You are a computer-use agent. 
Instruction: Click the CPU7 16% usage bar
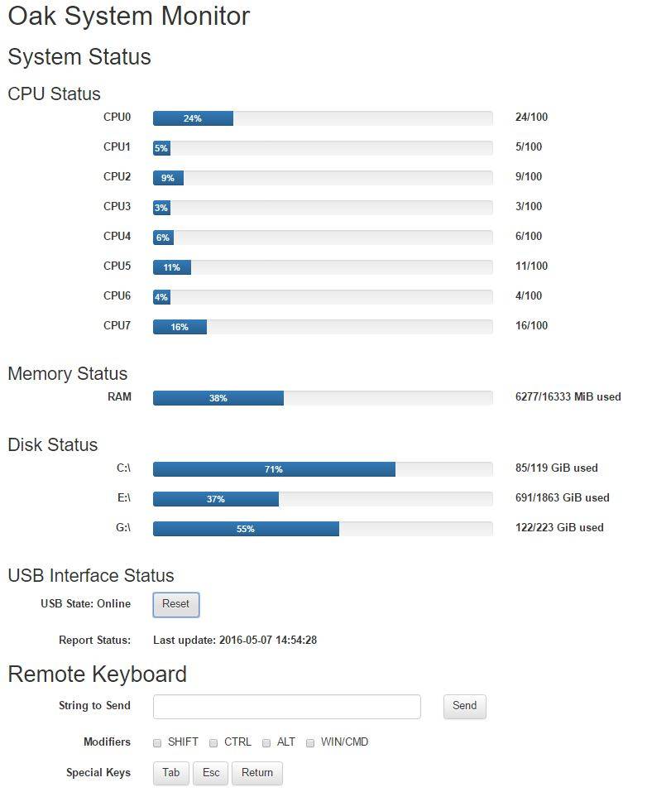point(323,327)
